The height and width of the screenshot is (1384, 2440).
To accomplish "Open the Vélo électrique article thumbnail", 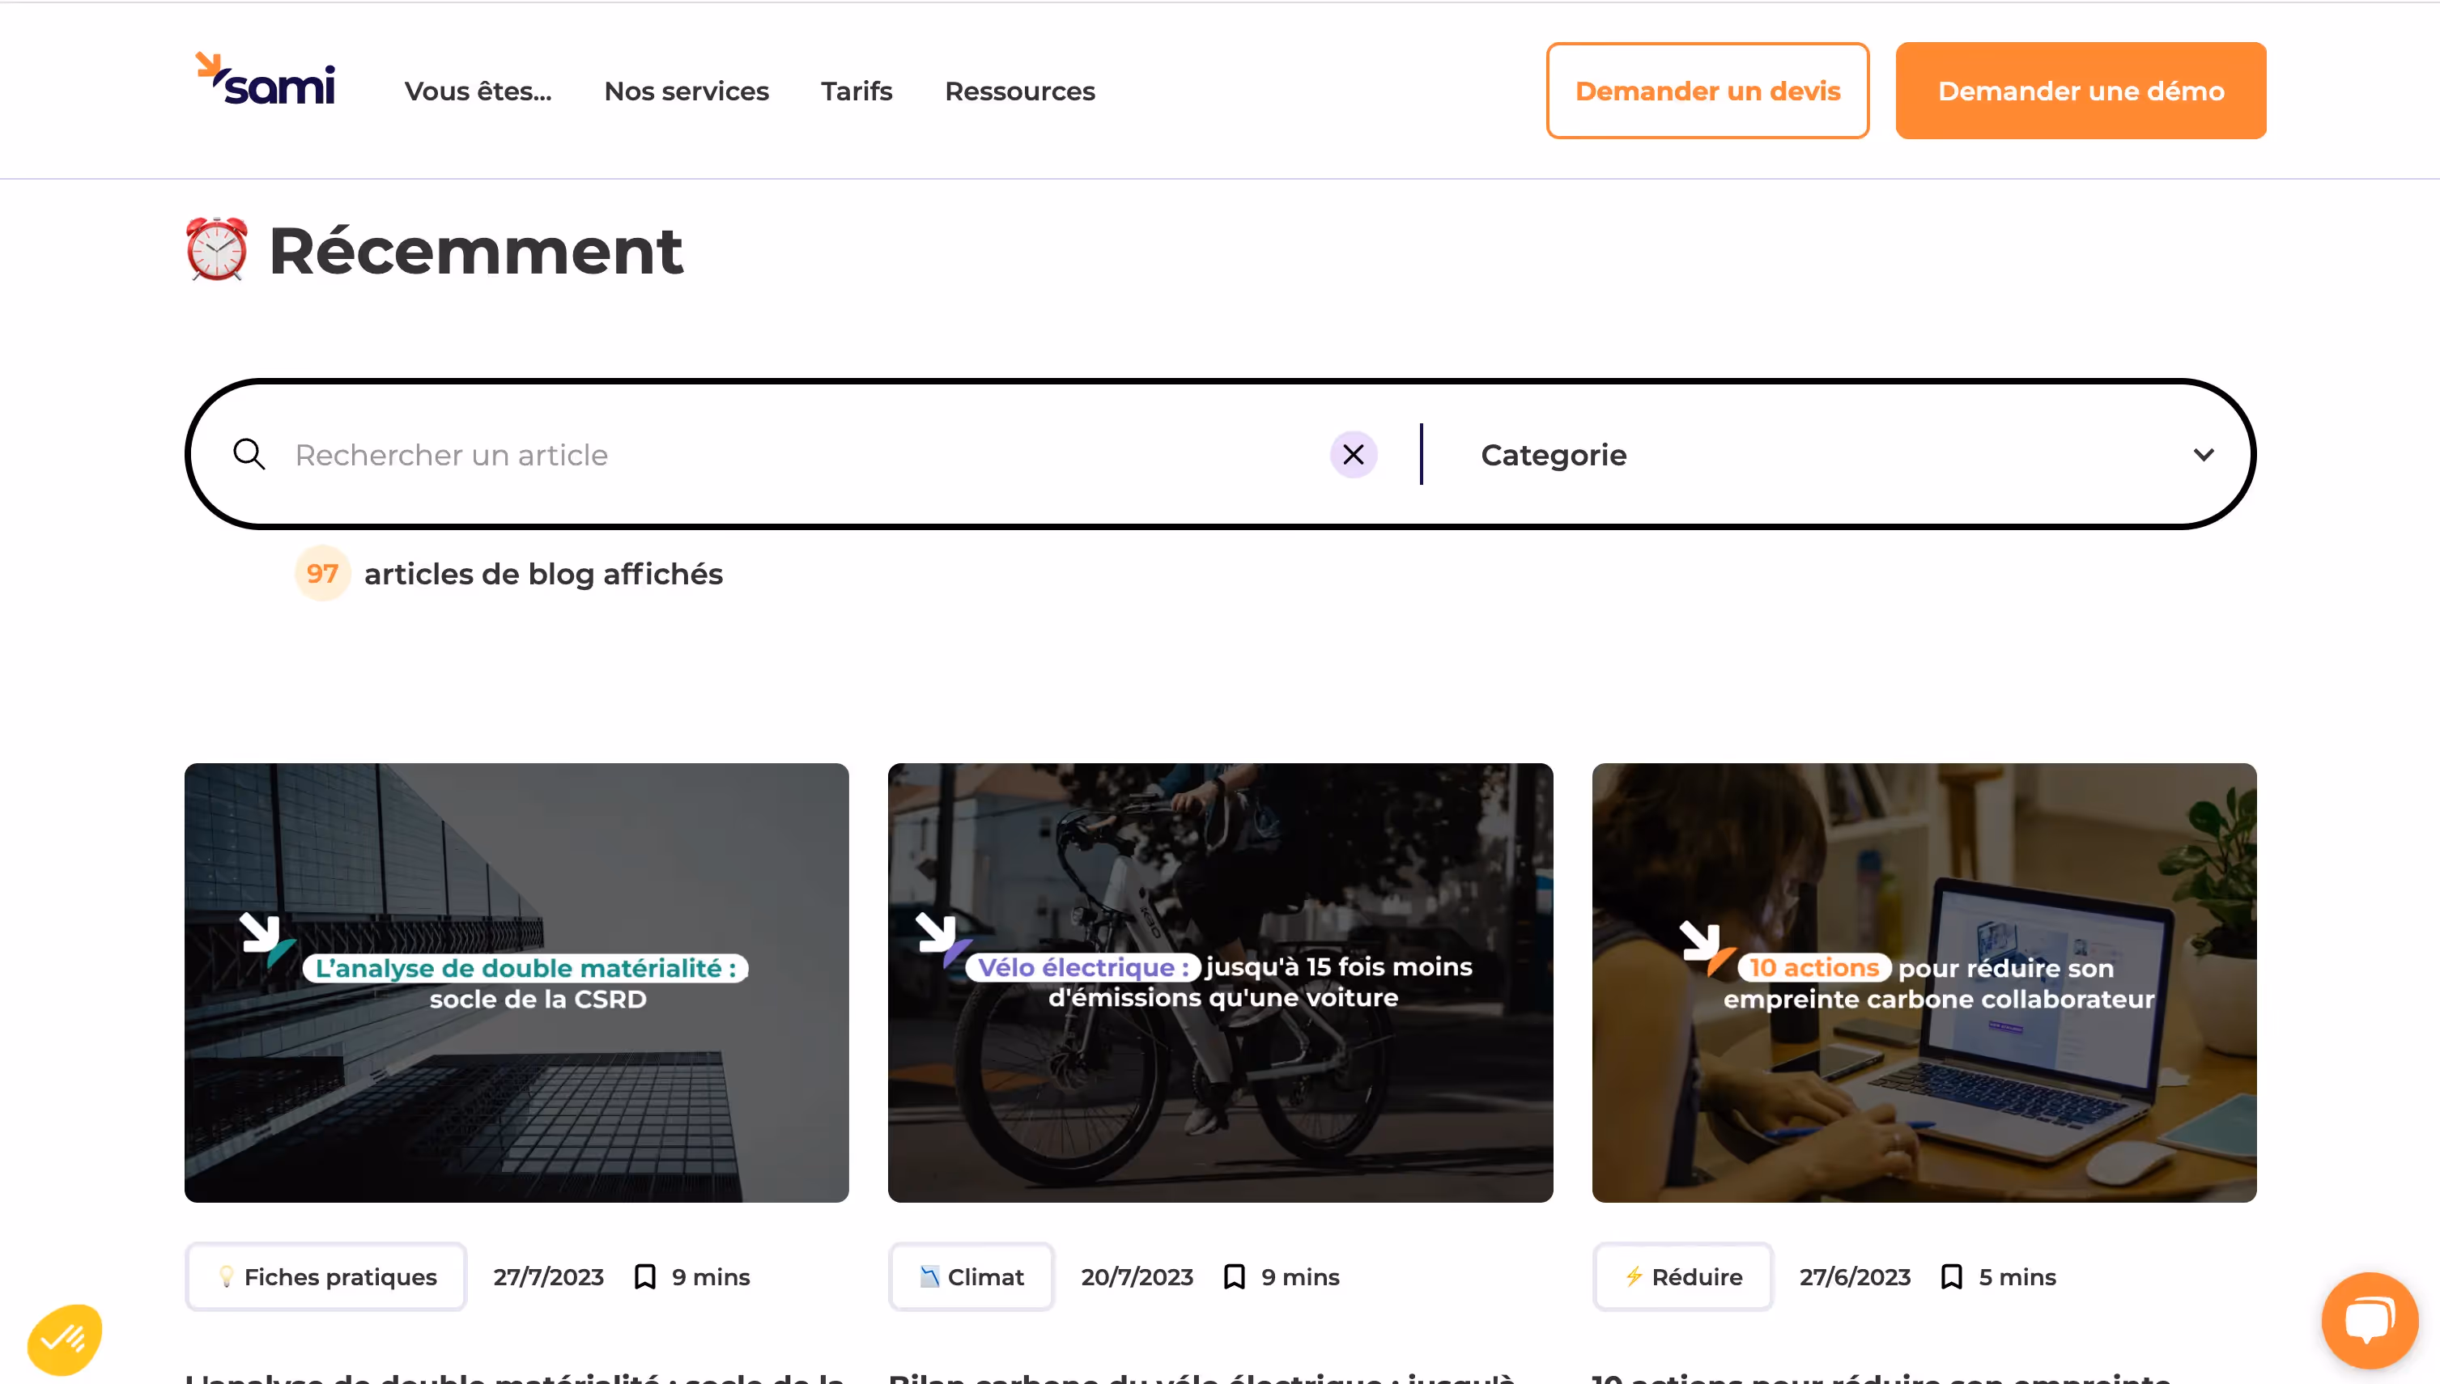I will 1219,982.
